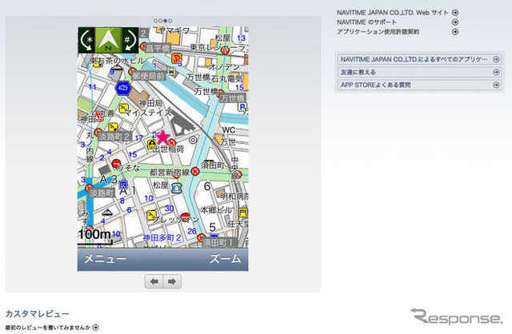Click arrow icon beside NAVITIME JAPAN Web サイト
This screenshot has width=512, height=334.
tap(455, 13)
